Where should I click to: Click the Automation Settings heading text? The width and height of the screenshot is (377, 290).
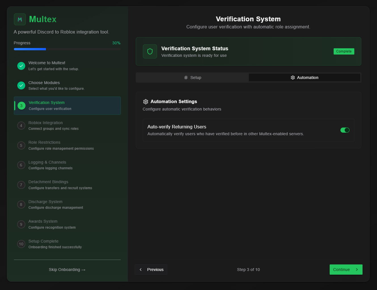click(x=174, y=101)
